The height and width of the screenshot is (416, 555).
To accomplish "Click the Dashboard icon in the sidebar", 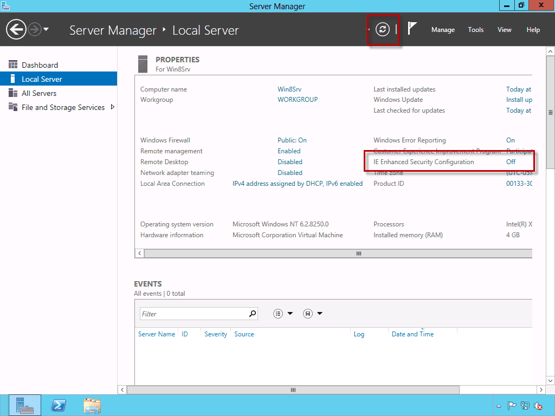I will (12, 64).
